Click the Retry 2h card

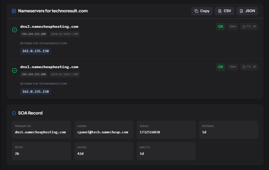[x=41, y=151]
